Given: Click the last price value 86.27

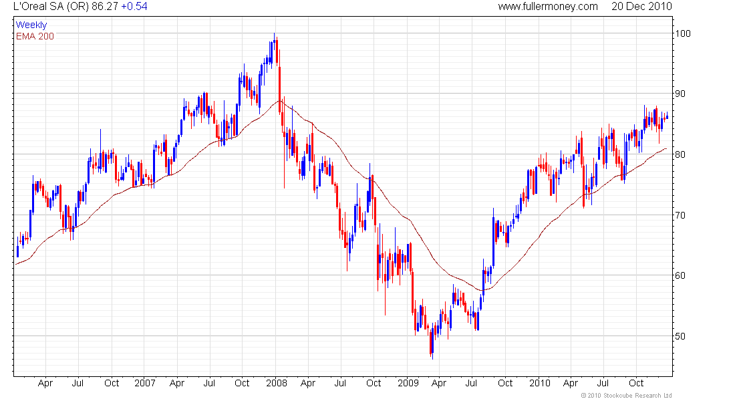Looking at the screenshot, I should click(x=105, y=7).
